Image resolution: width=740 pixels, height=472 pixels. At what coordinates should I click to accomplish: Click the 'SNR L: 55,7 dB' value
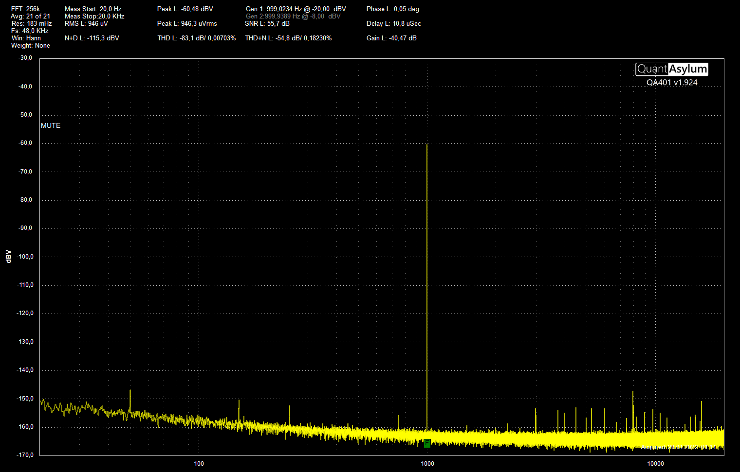click(267, 23)
